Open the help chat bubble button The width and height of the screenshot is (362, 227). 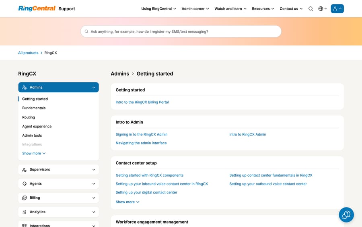point(346,215)
